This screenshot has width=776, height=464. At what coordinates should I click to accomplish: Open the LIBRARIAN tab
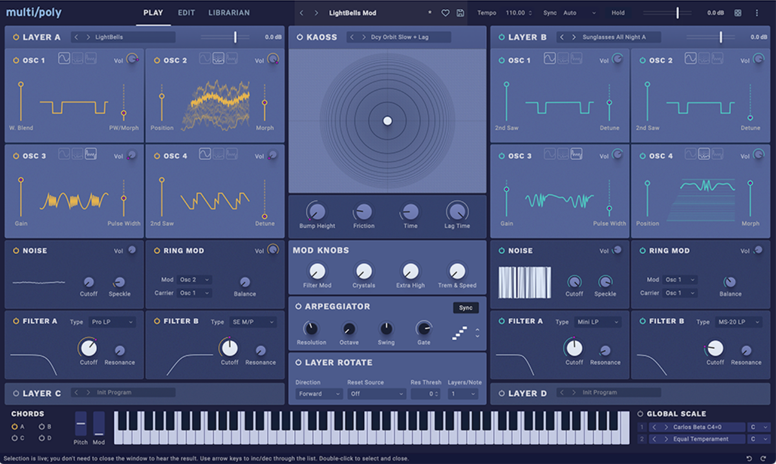coord(229,13)
